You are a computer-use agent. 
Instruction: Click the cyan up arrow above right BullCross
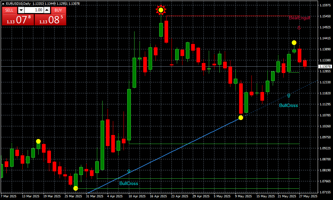pyautogui.click(x=289, y=96)
